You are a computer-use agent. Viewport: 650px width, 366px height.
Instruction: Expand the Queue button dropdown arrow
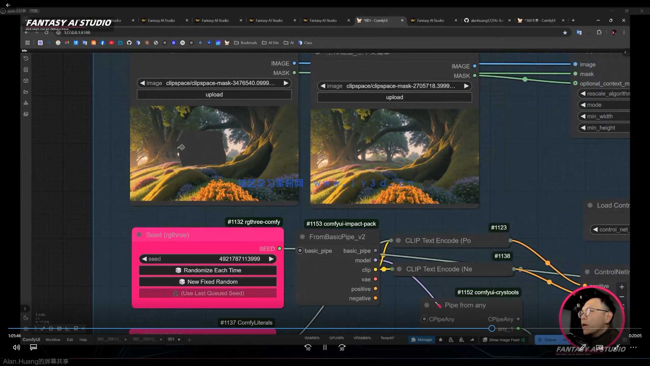tap(564, 340)
